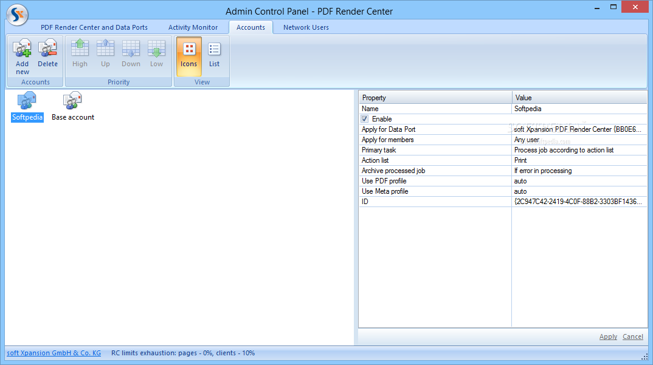Open the Activity Monitor tab
The height and width of the screenshot is (365, 653).
pyautogui.click(x=193, y=27)
